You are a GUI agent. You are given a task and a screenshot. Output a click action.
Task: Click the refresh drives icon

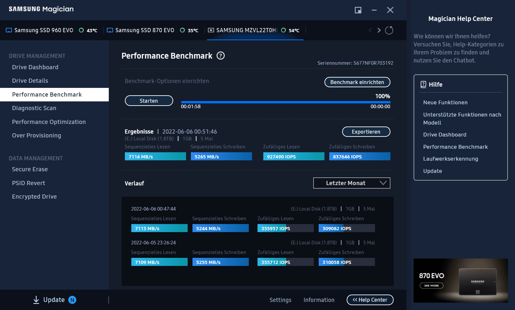point(389,30)
